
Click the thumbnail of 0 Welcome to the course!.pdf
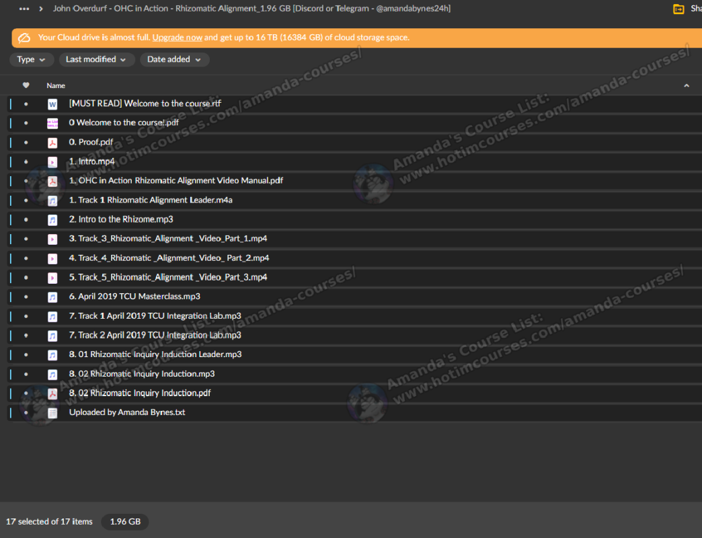pos(52,123)
